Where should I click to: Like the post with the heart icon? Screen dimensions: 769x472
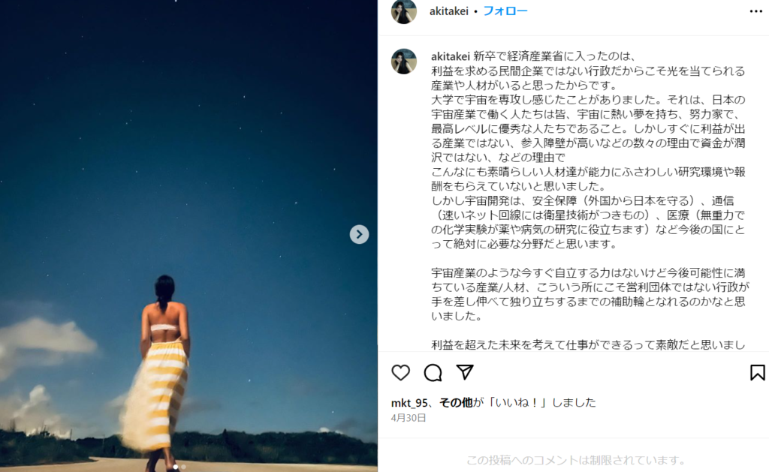tap(401, 372)
